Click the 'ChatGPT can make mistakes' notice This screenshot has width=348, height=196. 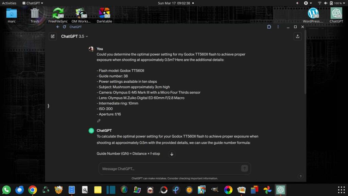click(174, 178)
